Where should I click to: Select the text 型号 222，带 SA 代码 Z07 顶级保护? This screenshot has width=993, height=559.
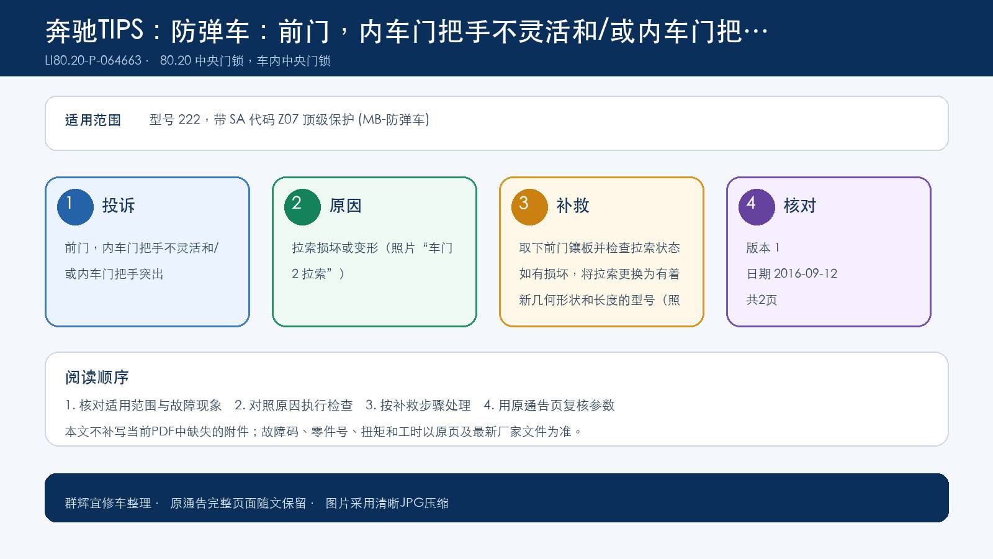click(x=252, y=119)
